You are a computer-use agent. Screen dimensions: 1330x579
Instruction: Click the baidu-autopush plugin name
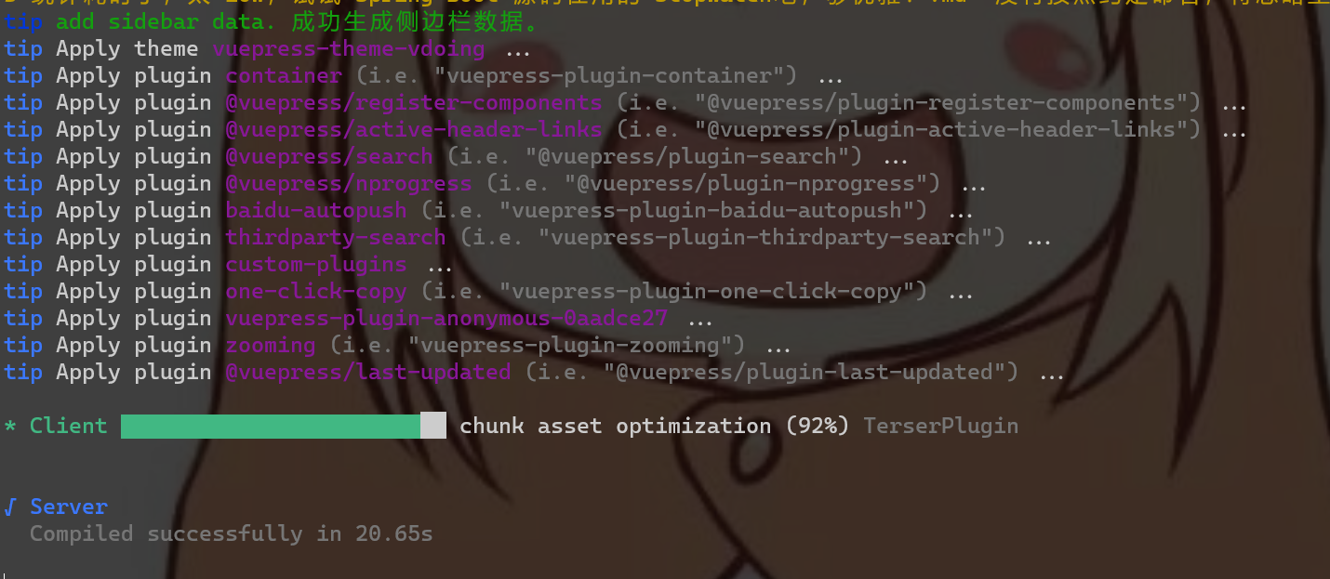(316, 211)
